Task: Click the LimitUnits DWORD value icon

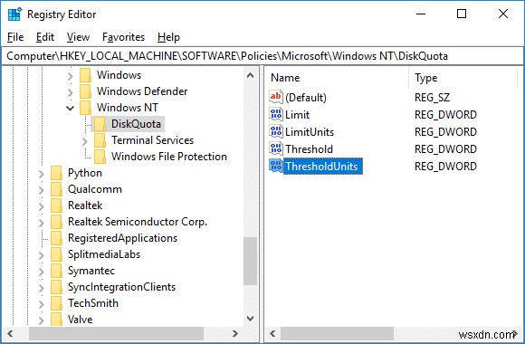Action: tap(276, 131)
